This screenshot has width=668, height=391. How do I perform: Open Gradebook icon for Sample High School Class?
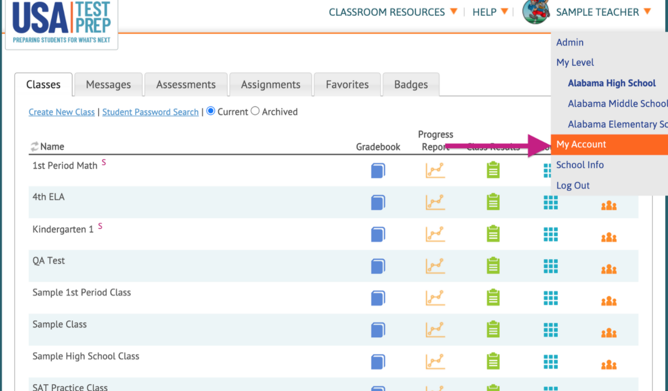(378, 362)
